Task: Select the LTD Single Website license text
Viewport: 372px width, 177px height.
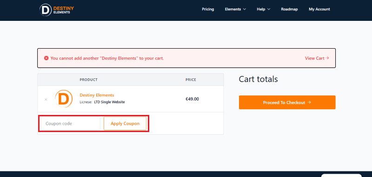Action: (109, 102)
